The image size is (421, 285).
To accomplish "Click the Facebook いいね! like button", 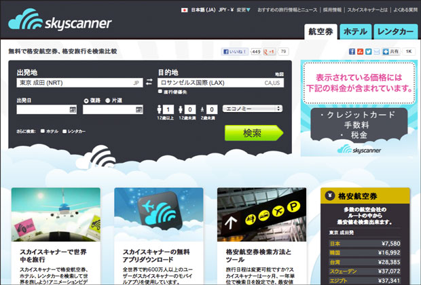I will point(235,52).
